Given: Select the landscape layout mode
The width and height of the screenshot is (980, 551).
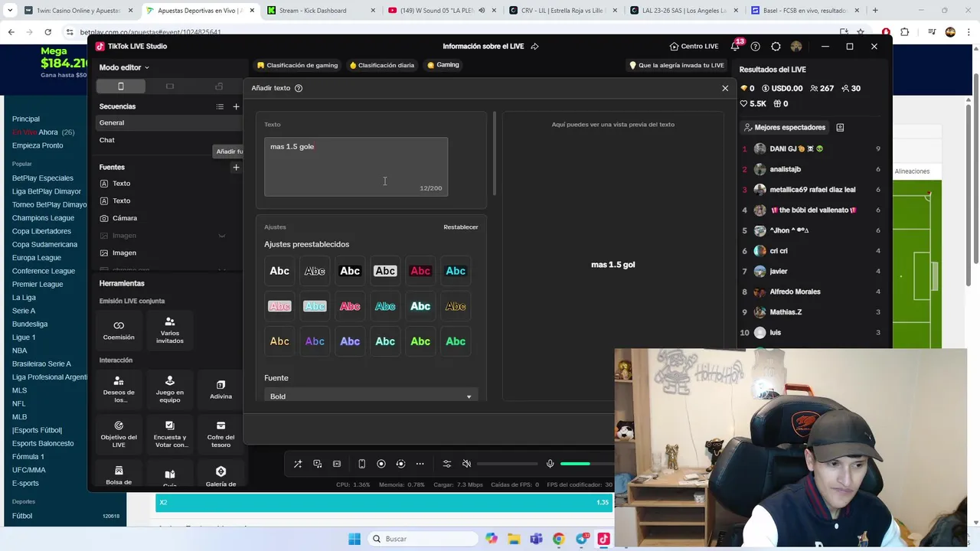Looking at the screenshot, I should click(170, 86).
